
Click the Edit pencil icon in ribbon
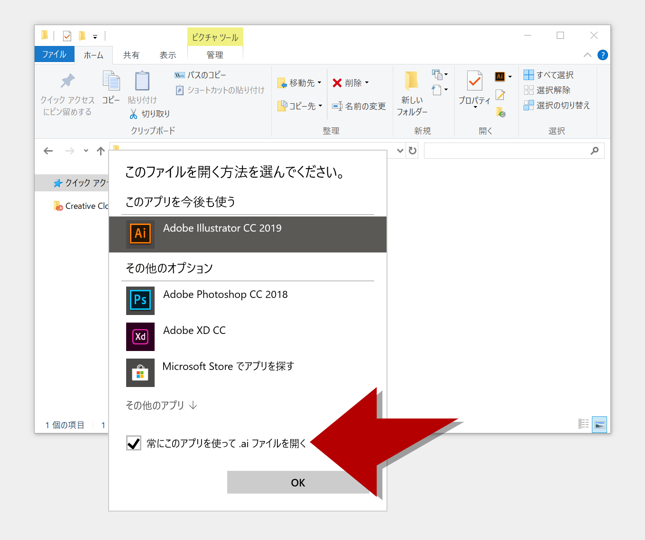coord(500,95)
